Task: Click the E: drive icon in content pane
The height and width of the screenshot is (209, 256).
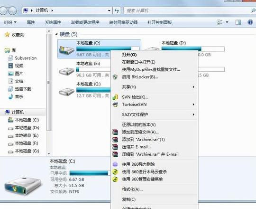Action: coord(66,71)
